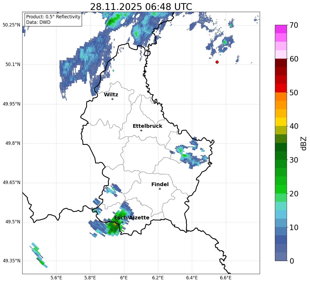
Task: Click the 10 value on colorbar
Action: click(294, 227)
